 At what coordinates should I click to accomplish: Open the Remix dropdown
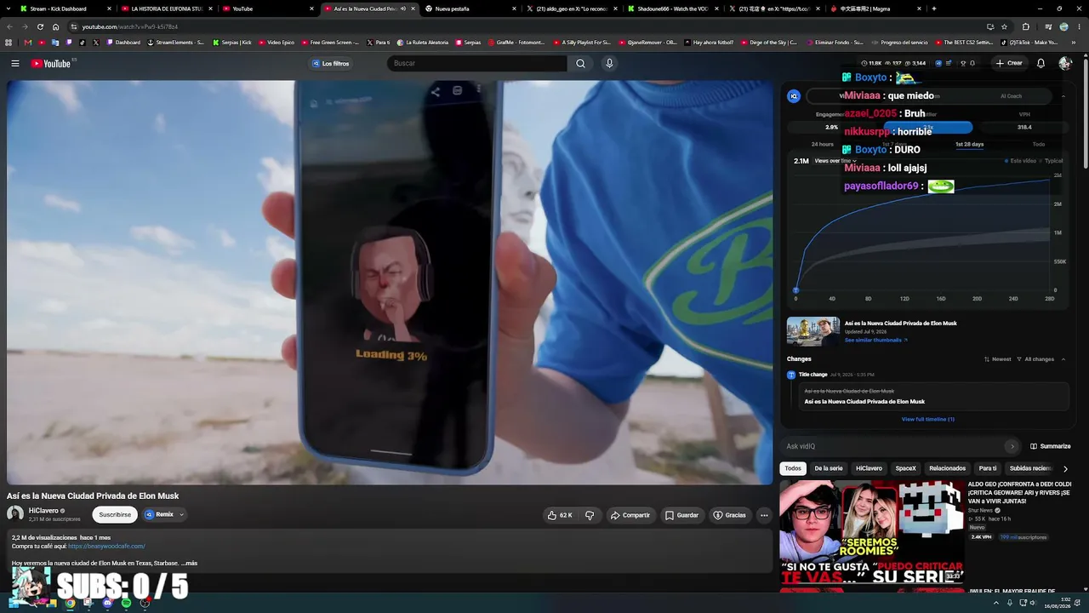(x=181, y=515)
